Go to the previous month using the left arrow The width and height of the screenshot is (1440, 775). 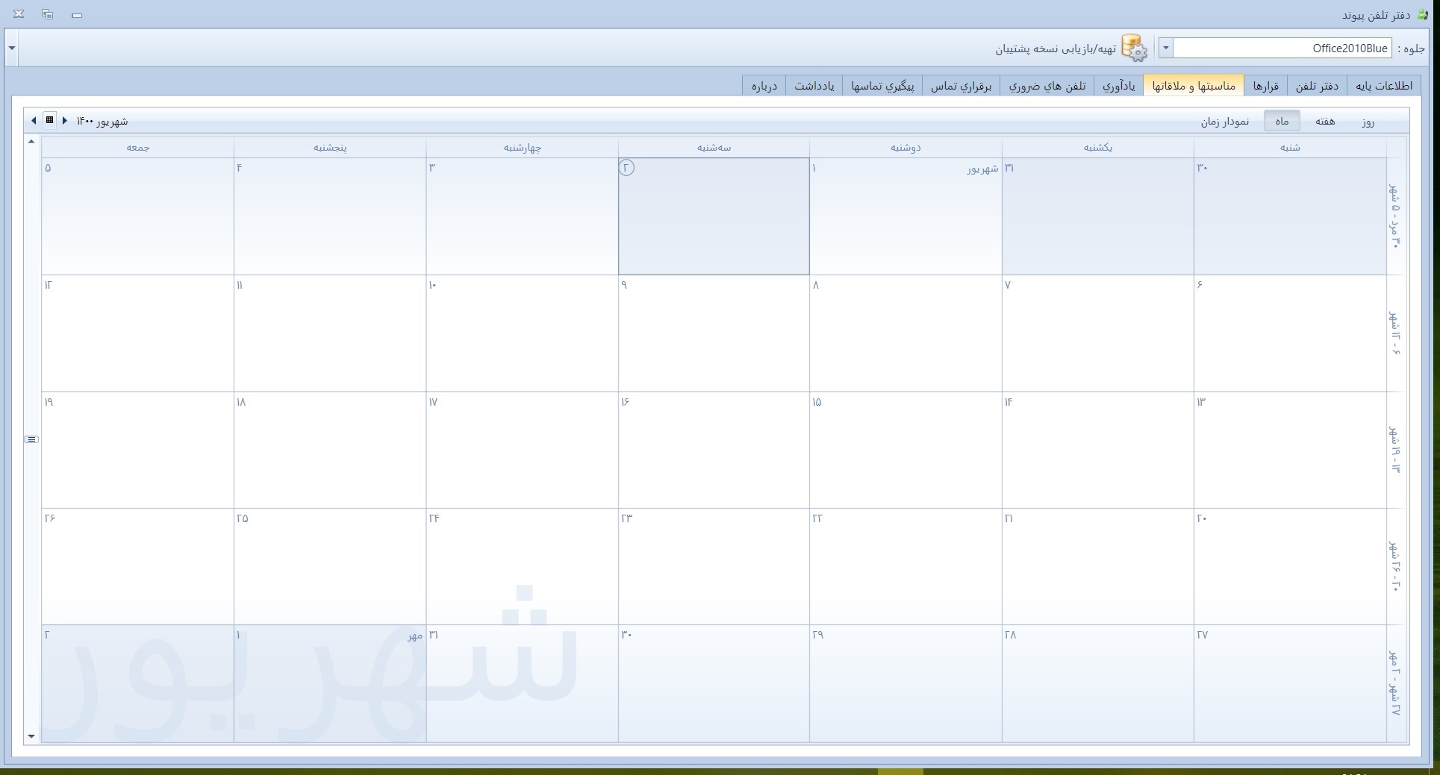[x=34, y=120]
